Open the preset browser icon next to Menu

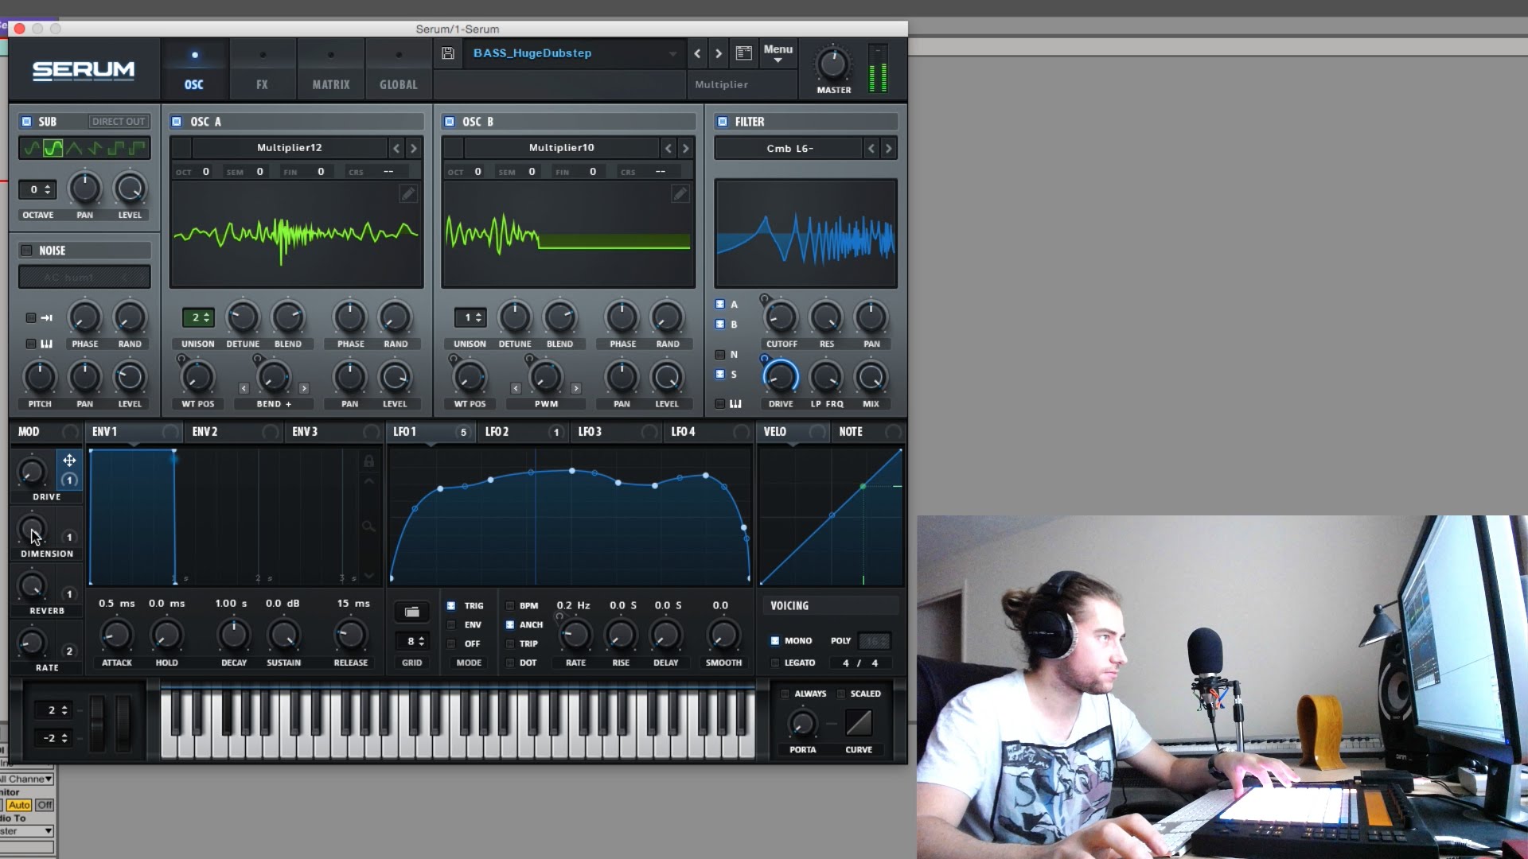pyautogui.click(x=744, y=53)
